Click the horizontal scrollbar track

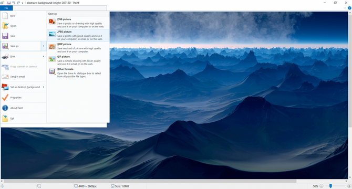click(174, 181)
